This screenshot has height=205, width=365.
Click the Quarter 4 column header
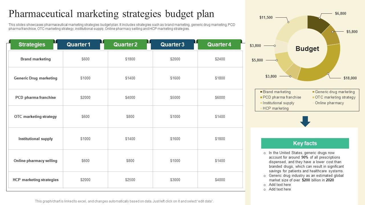pos(219,45)
